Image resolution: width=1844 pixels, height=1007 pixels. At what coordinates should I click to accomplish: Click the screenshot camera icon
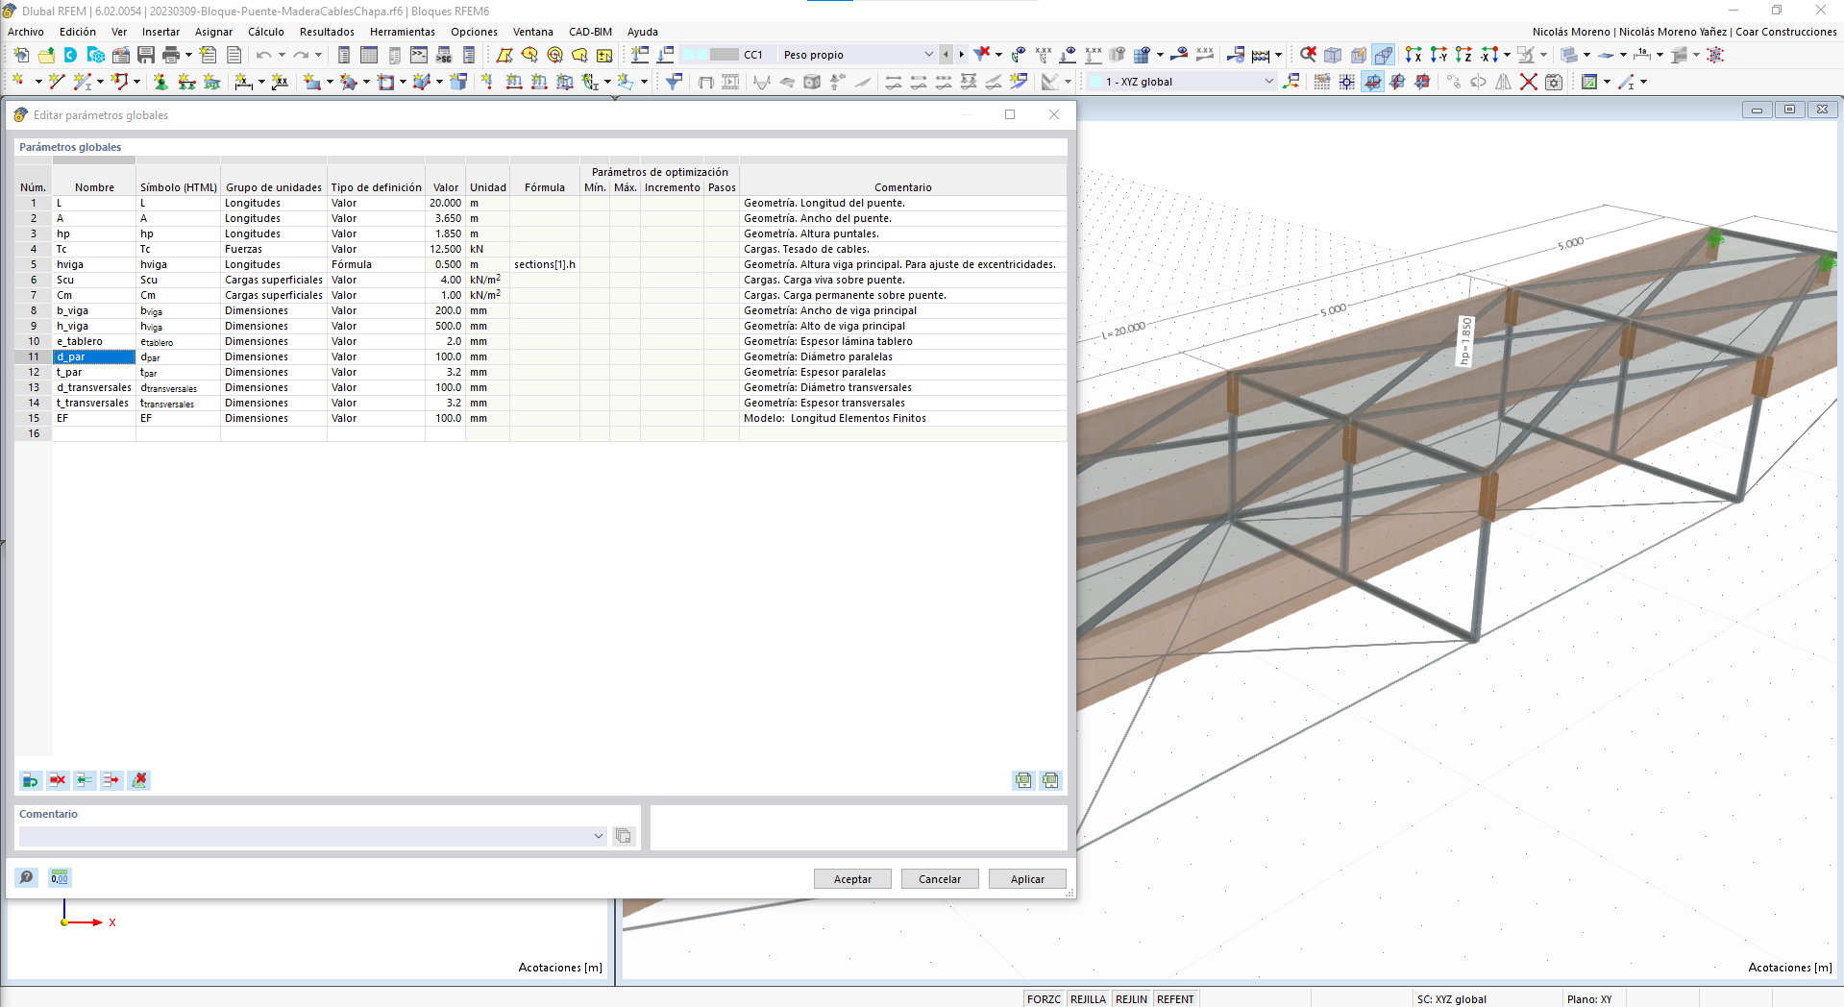[x=1554, y=82]
